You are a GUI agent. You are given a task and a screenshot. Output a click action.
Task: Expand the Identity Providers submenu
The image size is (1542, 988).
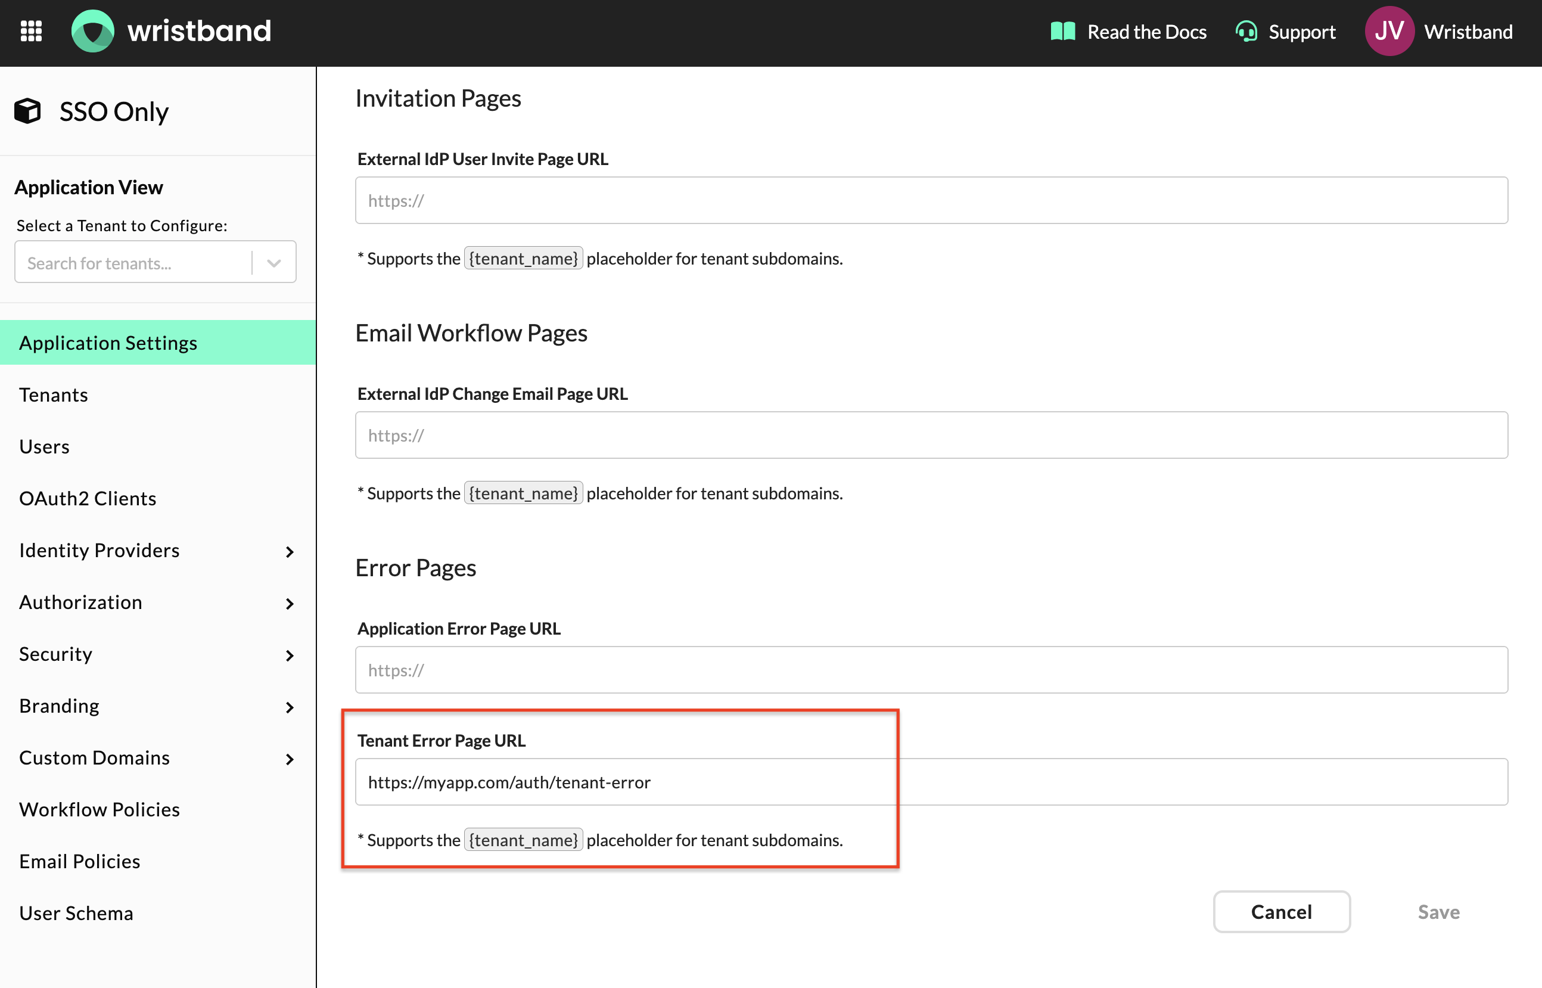pos(290,552)
